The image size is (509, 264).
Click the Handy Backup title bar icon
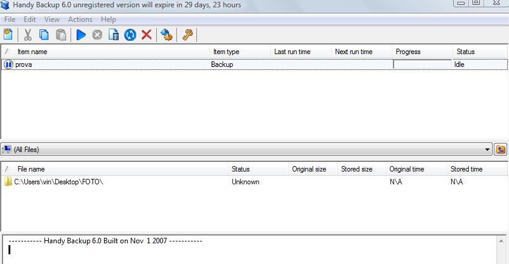point(5,5)
